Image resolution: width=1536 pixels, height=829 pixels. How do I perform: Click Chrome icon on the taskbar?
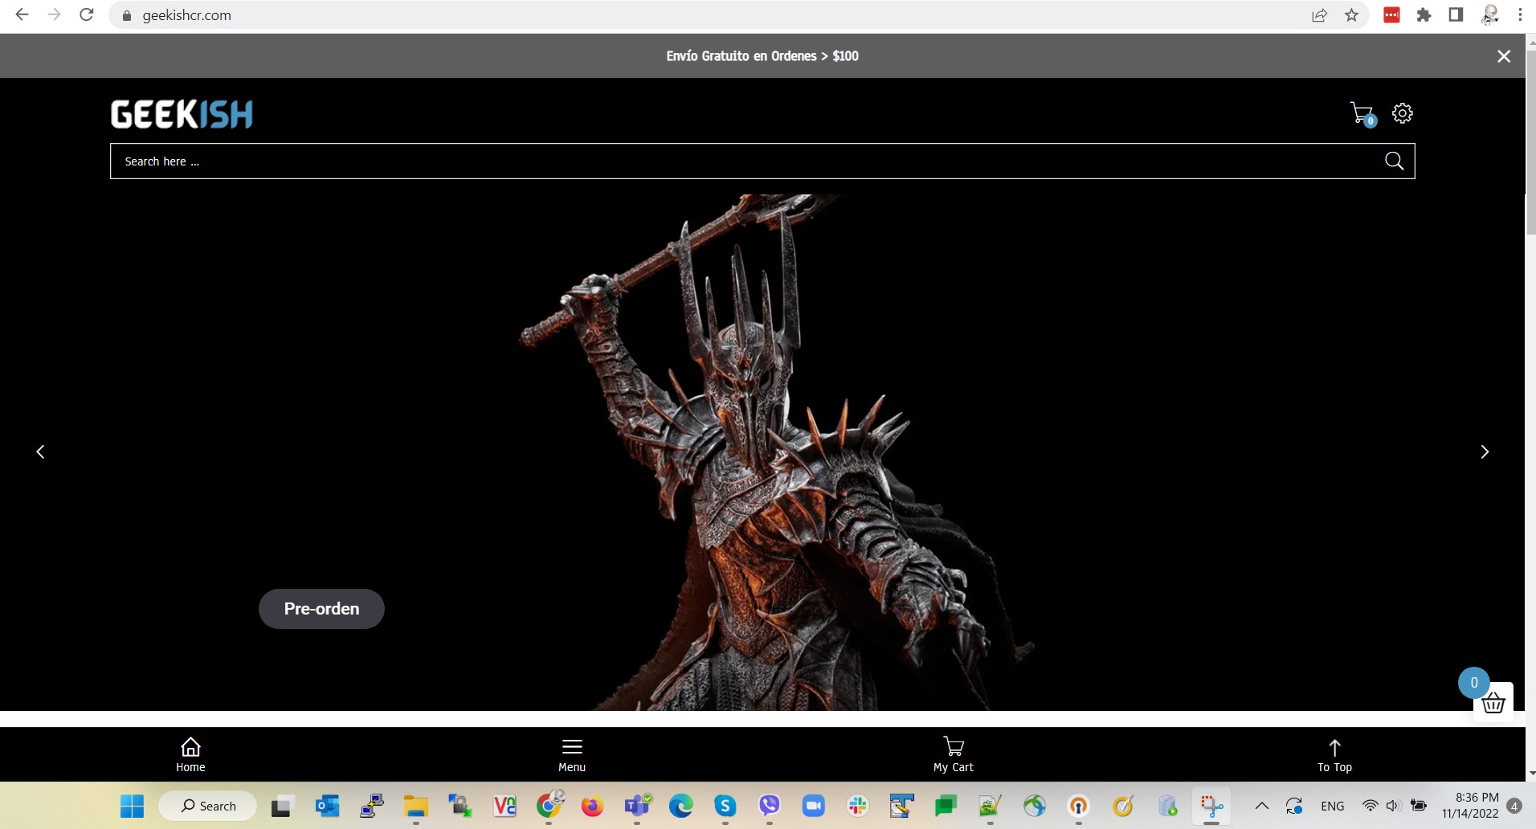point(549,805)
